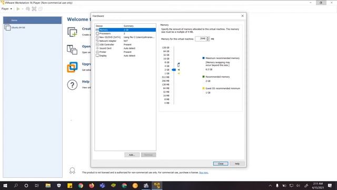337x190 pixels.
Task: Click the USB Controller icon
Action: point(97,44)
